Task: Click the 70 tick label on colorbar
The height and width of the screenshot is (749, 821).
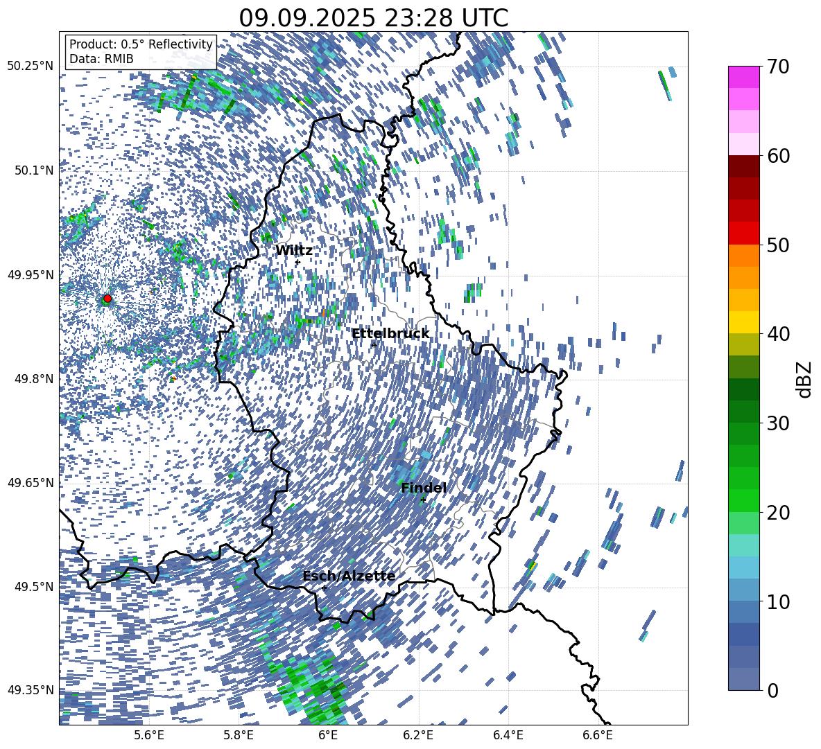Action: [x=779, y=67]
